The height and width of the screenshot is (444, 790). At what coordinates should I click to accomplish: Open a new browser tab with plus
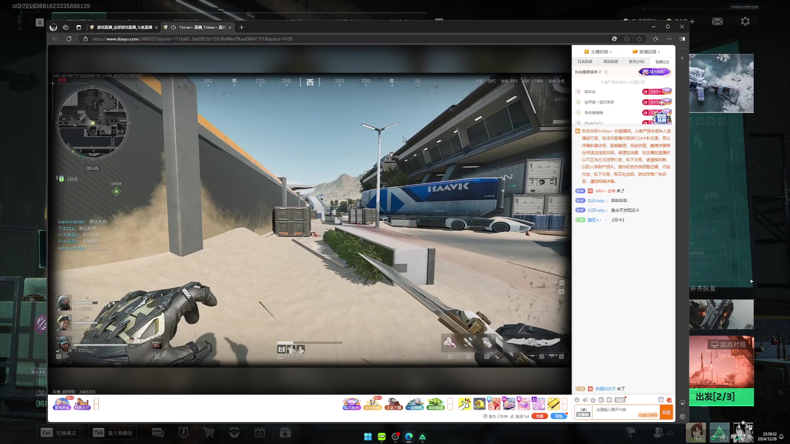point(242,27)
